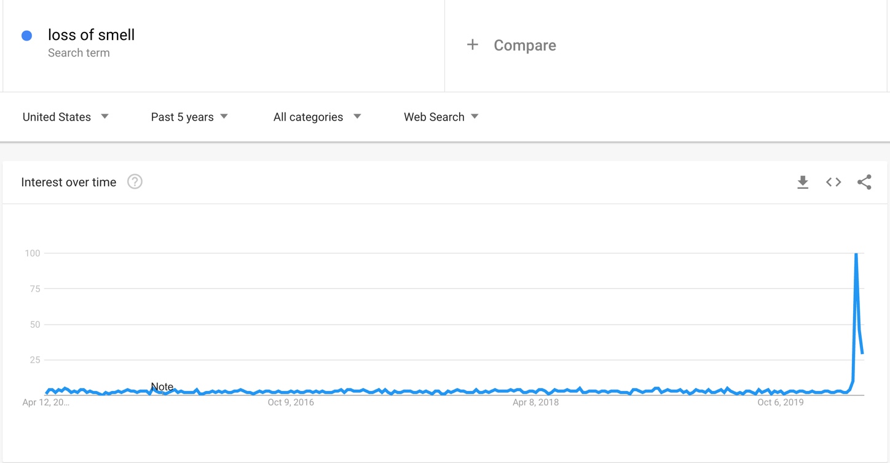The width and height of the screenshot is (890, 463).
Task: Open the All categories dropdown
Action: pyautogui.click(x=317, y=117)
